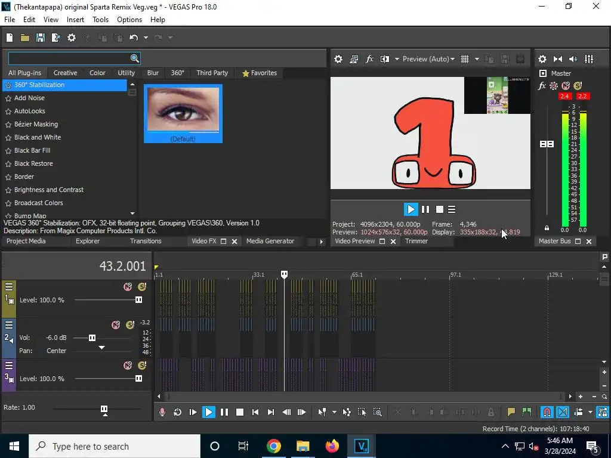Switch to the Transitions tab
This screenshot has height=458, width=611.
[x=146, y=241]
